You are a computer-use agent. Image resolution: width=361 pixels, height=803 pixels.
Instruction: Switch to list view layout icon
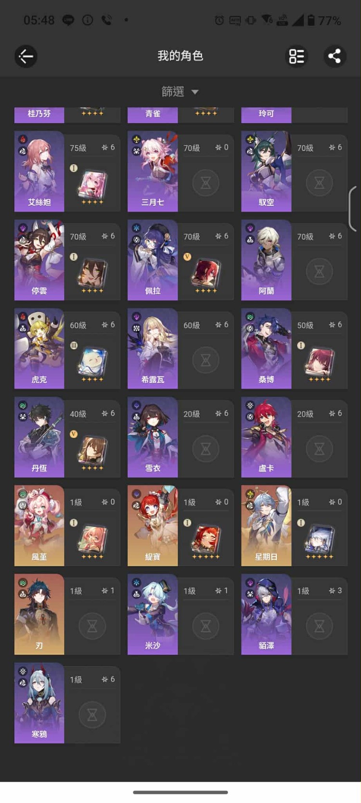click(x=297, y=56)
